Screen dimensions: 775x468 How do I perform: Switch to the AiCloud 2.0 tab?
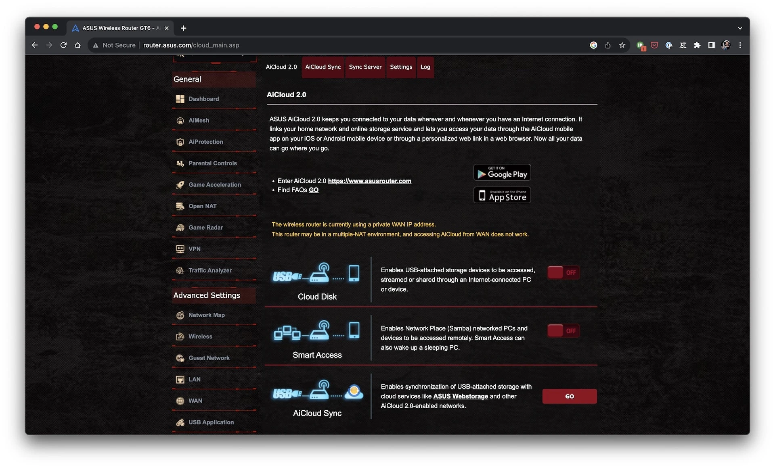281,67
